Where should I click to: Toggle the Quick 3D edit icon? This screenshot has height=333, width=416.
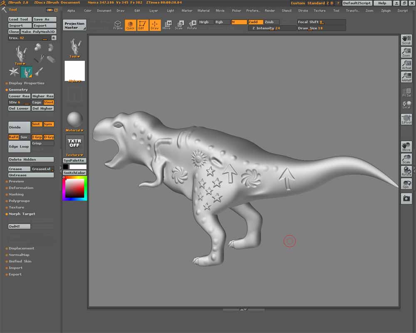[130, 25]
